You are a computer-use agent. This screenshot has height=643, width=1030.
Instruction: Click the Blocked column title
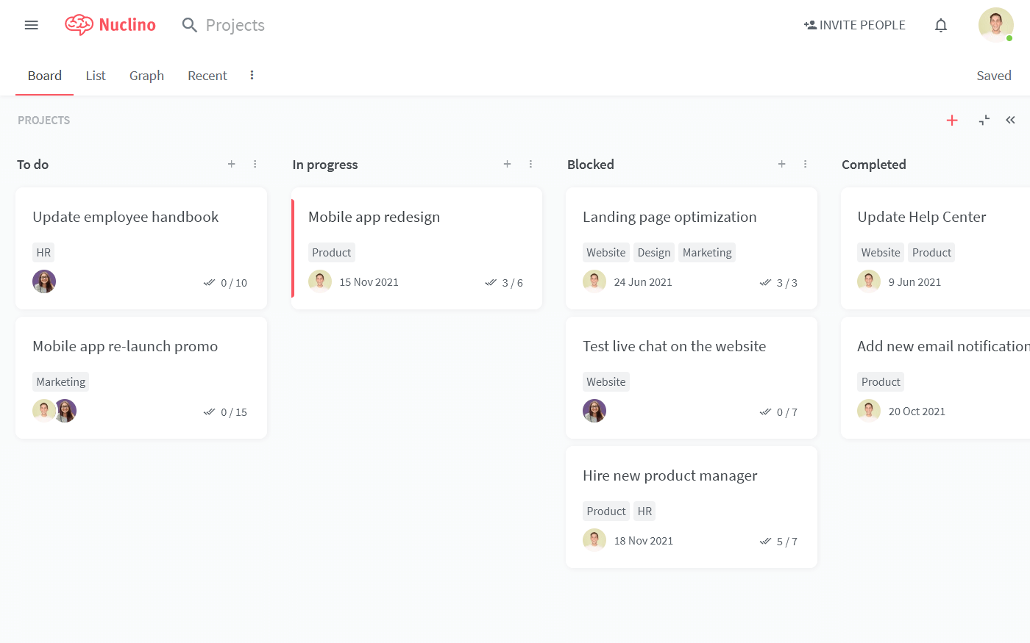591,165
